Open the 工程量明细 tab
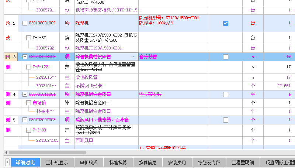The image size is (295, 168). point(243,162)
